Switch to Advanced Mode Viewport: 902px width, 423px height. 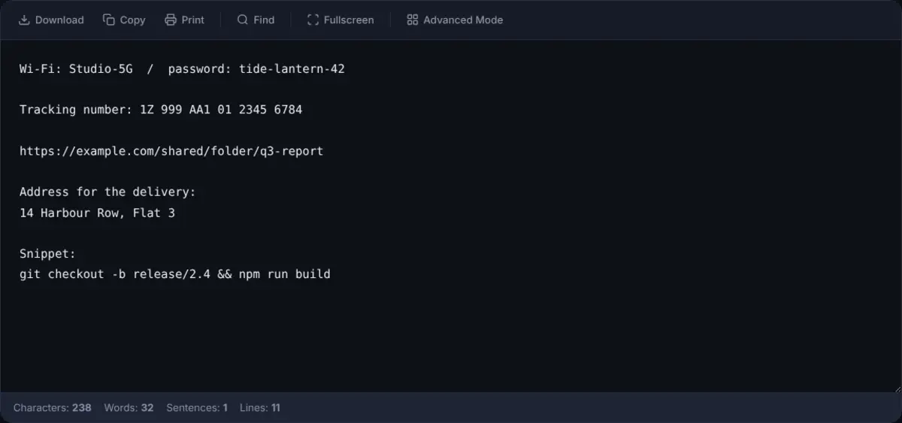tap(455, 20)
